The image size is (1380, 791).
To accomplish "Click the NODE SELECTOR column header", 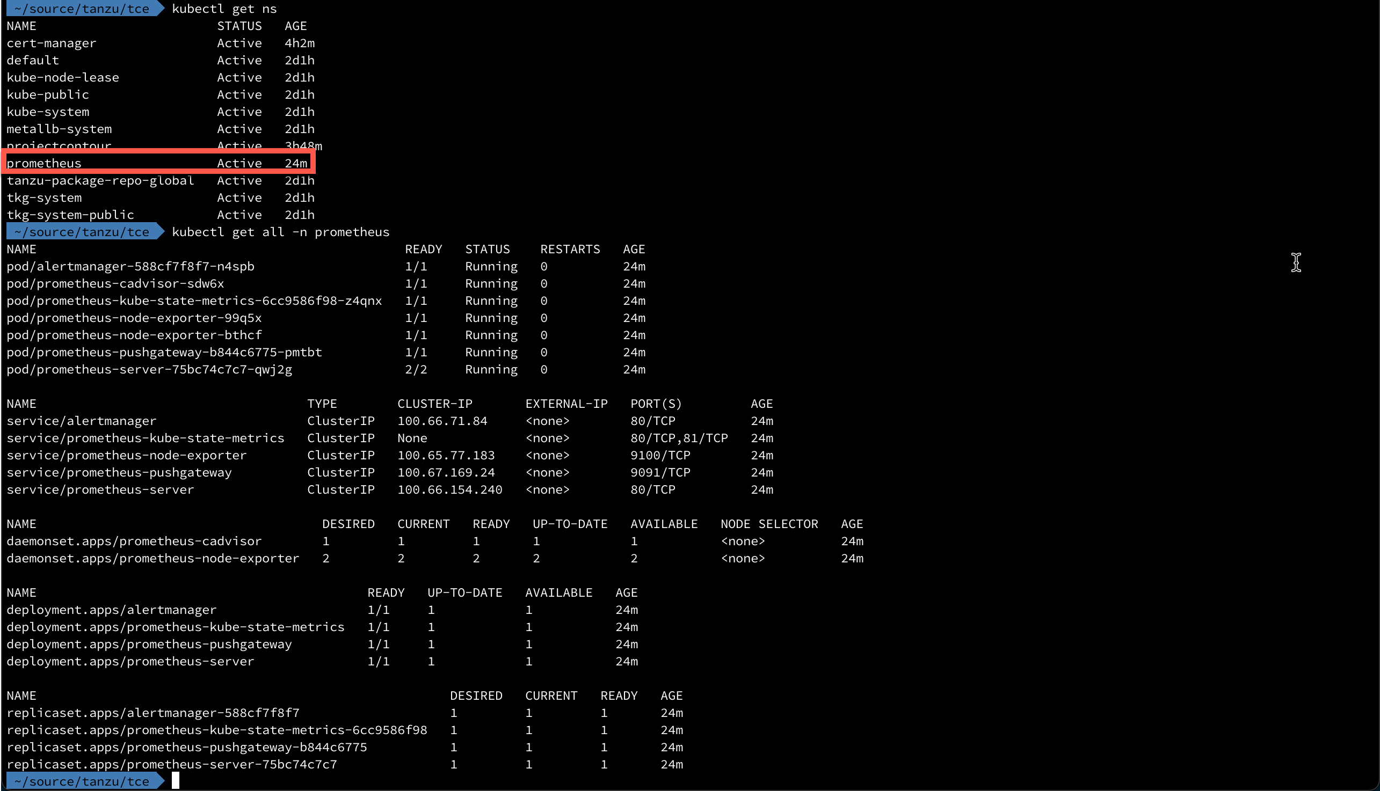I will tap(769, 524).
